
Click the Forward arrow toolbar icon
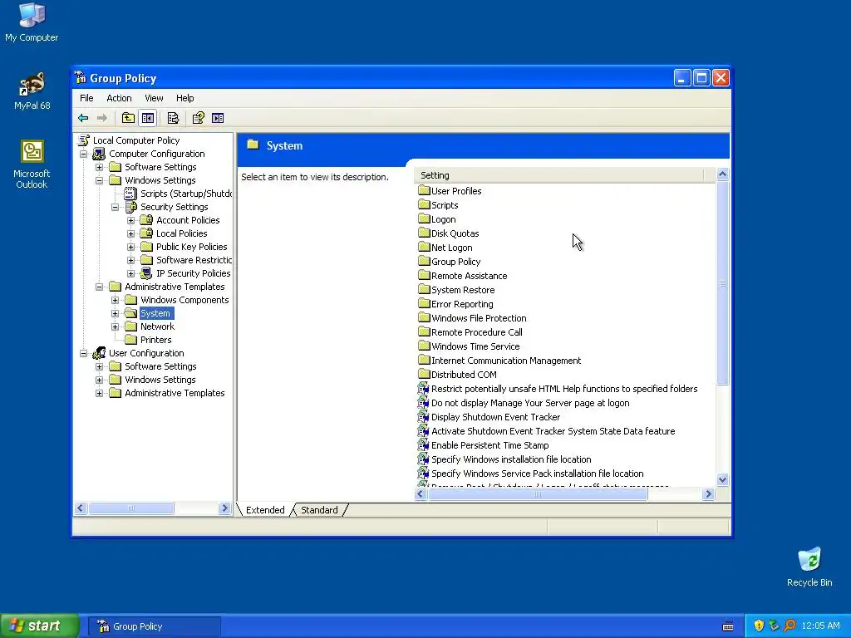point(101,118)
